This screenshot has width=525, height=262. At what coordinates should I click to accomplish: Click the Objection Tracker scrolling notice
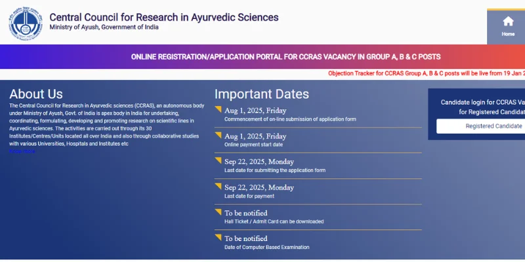426,73
